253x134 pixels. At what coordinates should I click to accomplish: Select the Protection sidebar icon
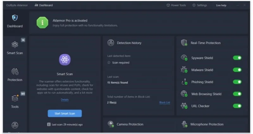[15, 72]
